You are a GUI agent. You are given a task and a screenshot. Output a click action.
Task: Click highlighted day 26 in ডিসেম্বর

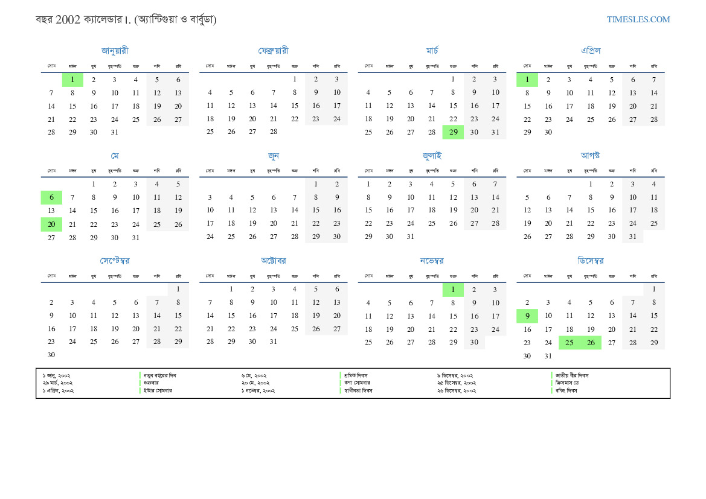point(591,342)
